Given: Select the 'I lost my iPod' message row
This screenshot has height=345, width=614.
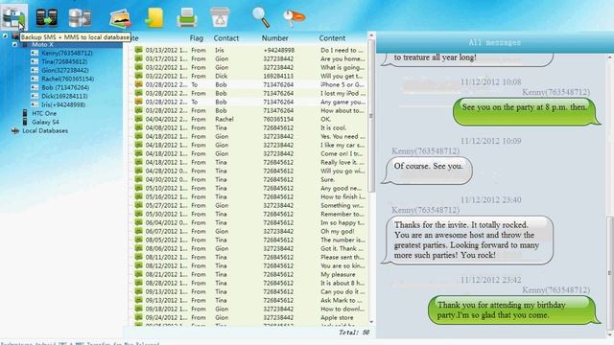Looking at the screenshot, I should (249, 93).
